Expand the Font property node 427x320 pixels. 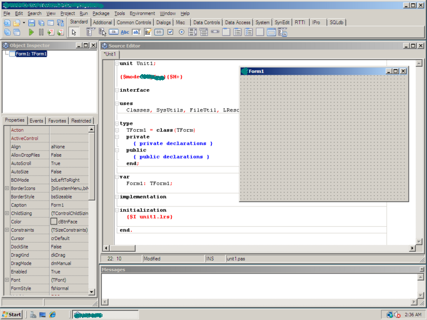(x=6, y=280)
